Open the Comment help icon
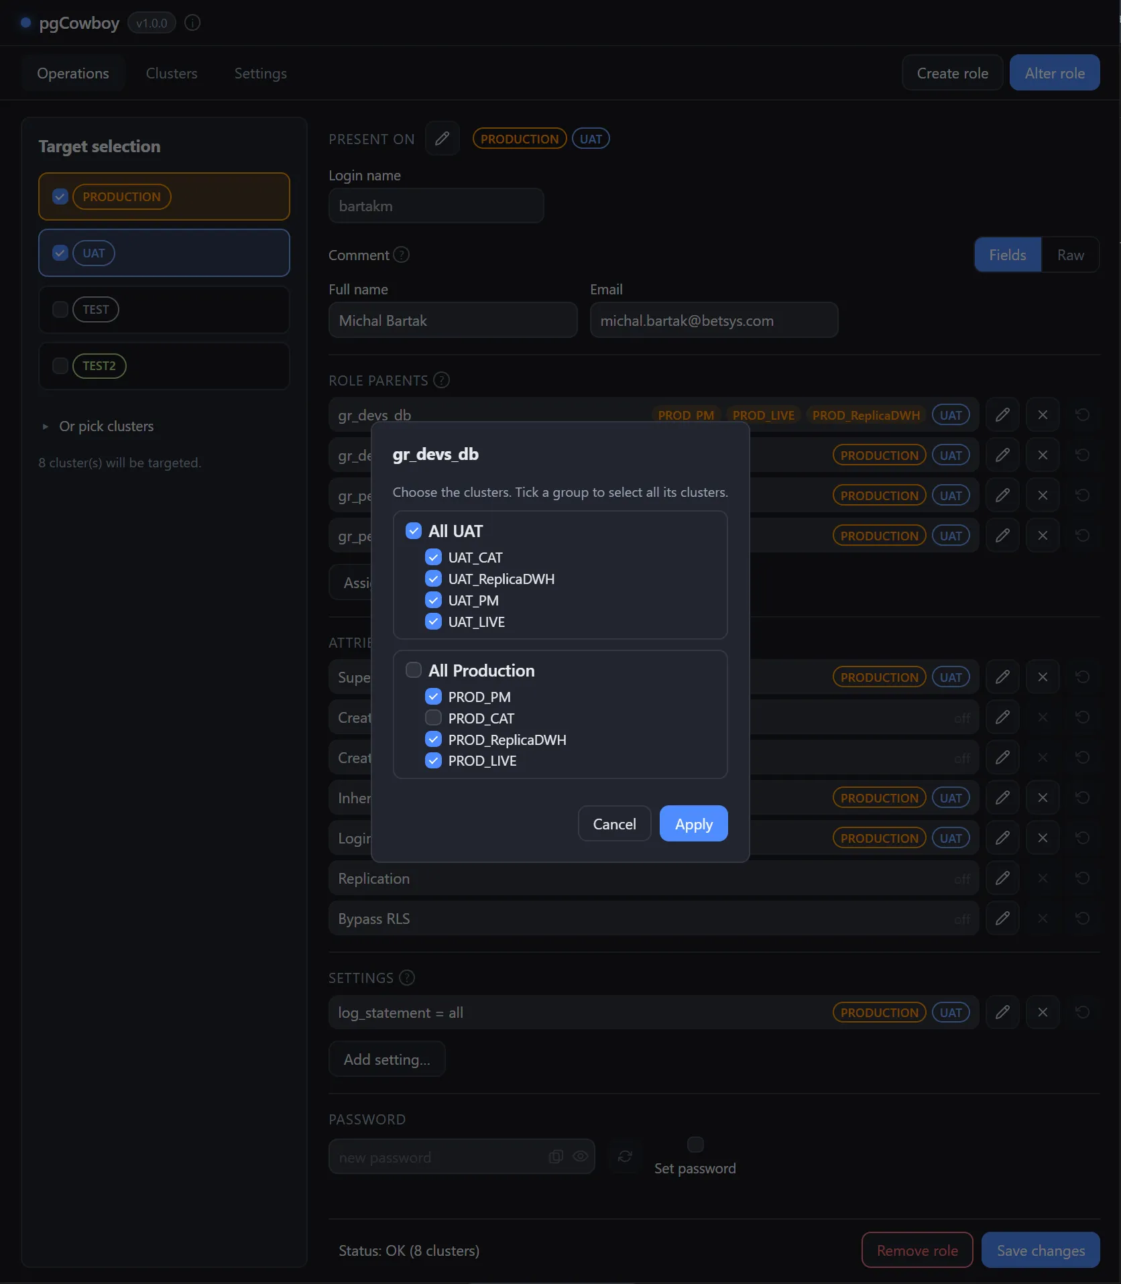 [401, 255]
